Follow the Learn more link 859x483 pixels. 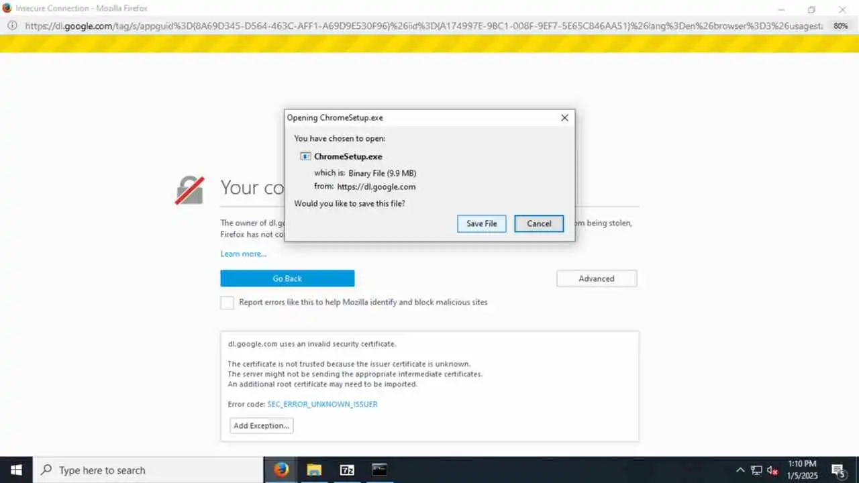point(244,254)
